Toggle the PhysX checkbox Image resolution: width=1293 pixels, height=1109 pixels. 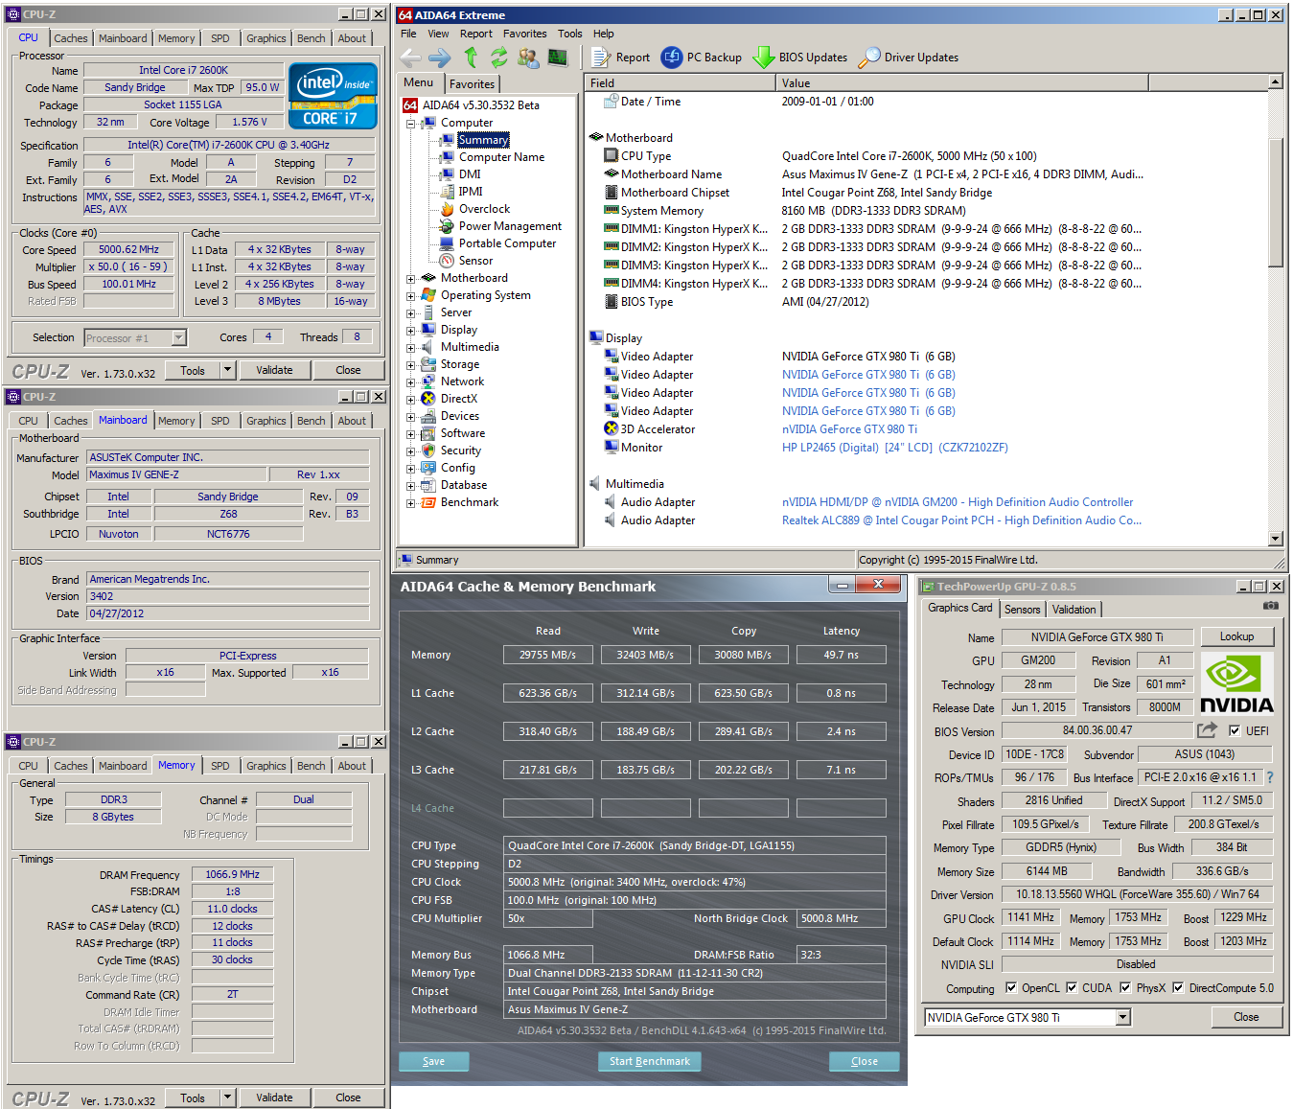(x=1125, y=988)
